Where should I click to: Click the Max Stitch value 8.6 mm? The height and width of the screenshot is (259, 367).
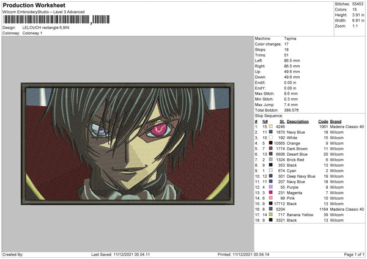[x=291, y=93]
